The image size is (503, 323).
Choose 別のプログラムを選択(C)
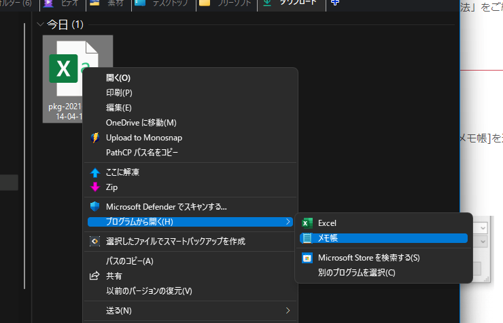(356, 273)
